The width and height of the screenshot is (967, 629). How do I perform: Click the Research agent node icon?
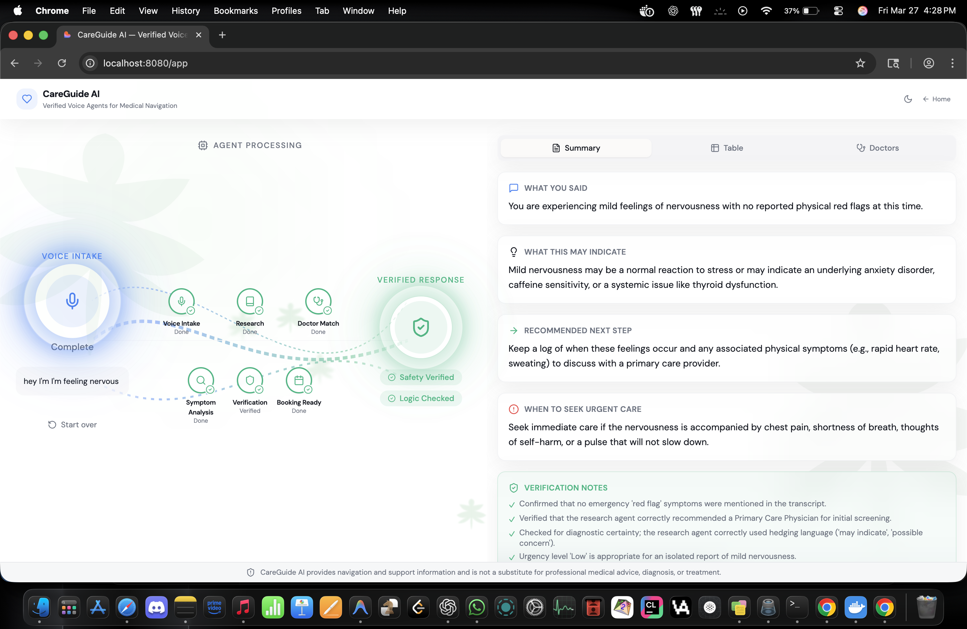250,301
